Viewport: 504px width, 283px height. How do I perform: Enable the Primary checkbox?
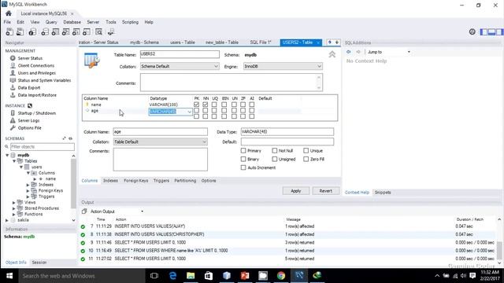click(243, 150)
